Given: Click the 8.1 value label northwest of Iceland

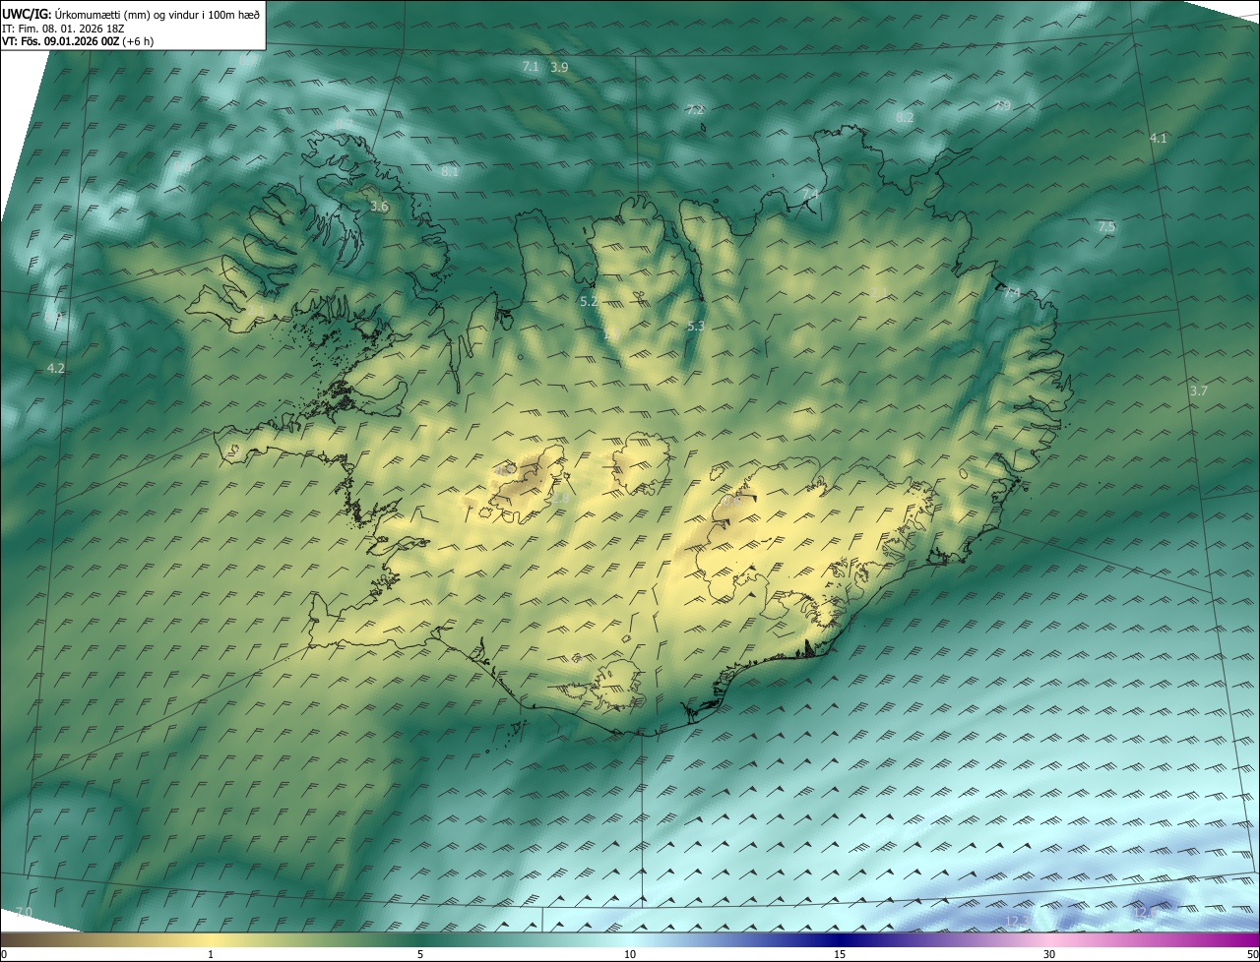Looking at the screenshot, I should (x=450, y=171).
